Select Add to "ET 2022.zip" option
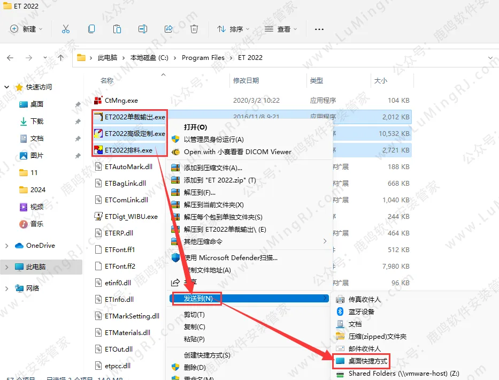The image size is (499, 380). [x=220, y=180]
